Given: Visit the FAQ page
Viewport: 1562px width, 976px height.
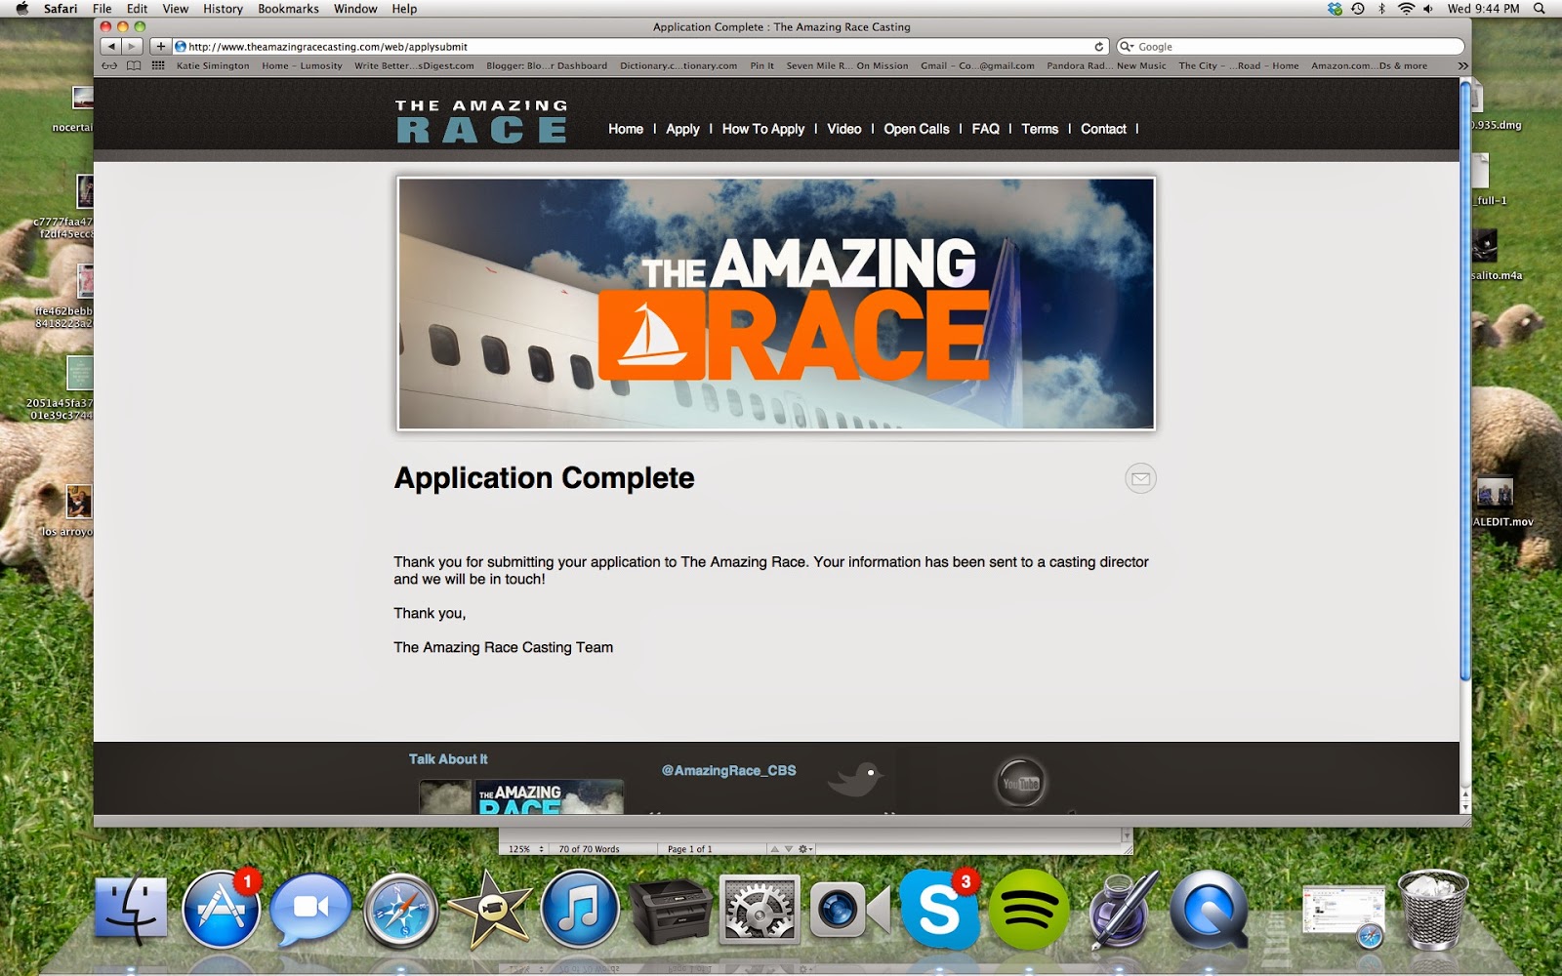Looking at the screenshot, I should tap(986, 129).
